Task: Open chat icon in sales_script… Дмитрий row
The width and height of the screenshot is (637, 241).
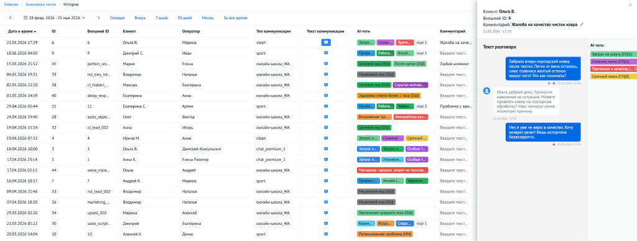Action: tap(326, 223)
